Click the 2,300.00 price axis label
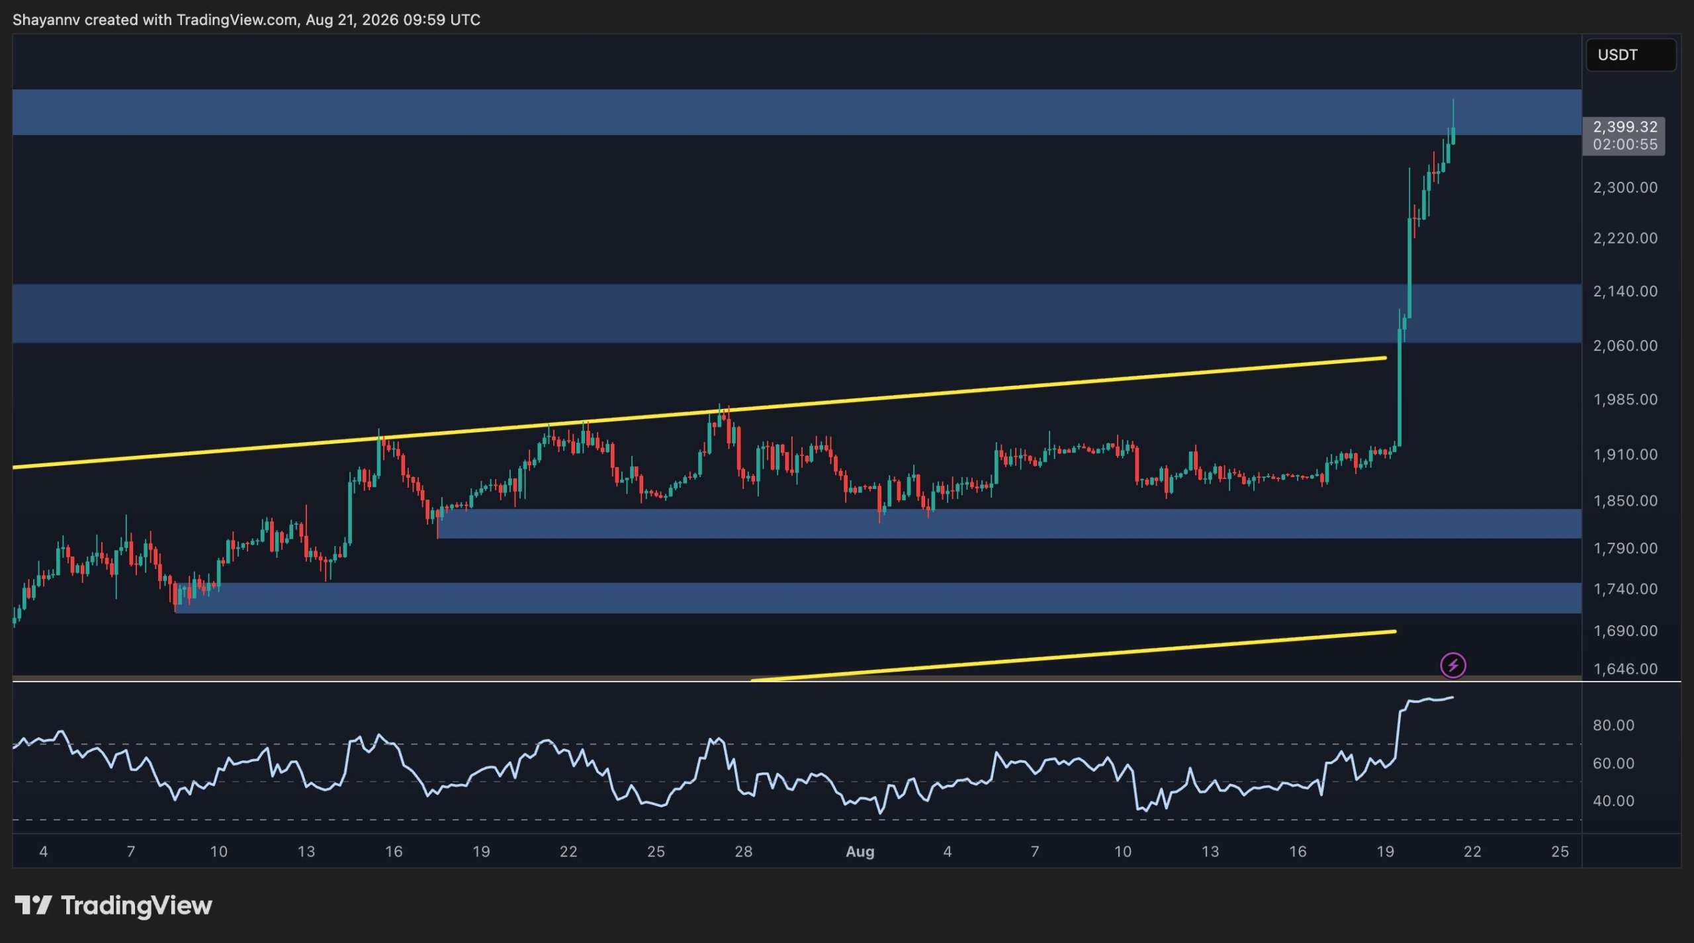1694x943 pixels. pos(1625,187)
